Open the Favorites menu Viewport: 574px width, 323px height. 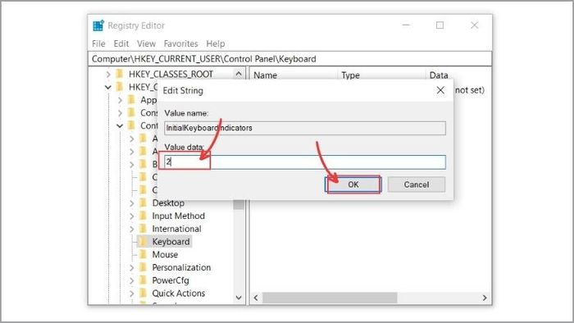(x=181, y=43)
